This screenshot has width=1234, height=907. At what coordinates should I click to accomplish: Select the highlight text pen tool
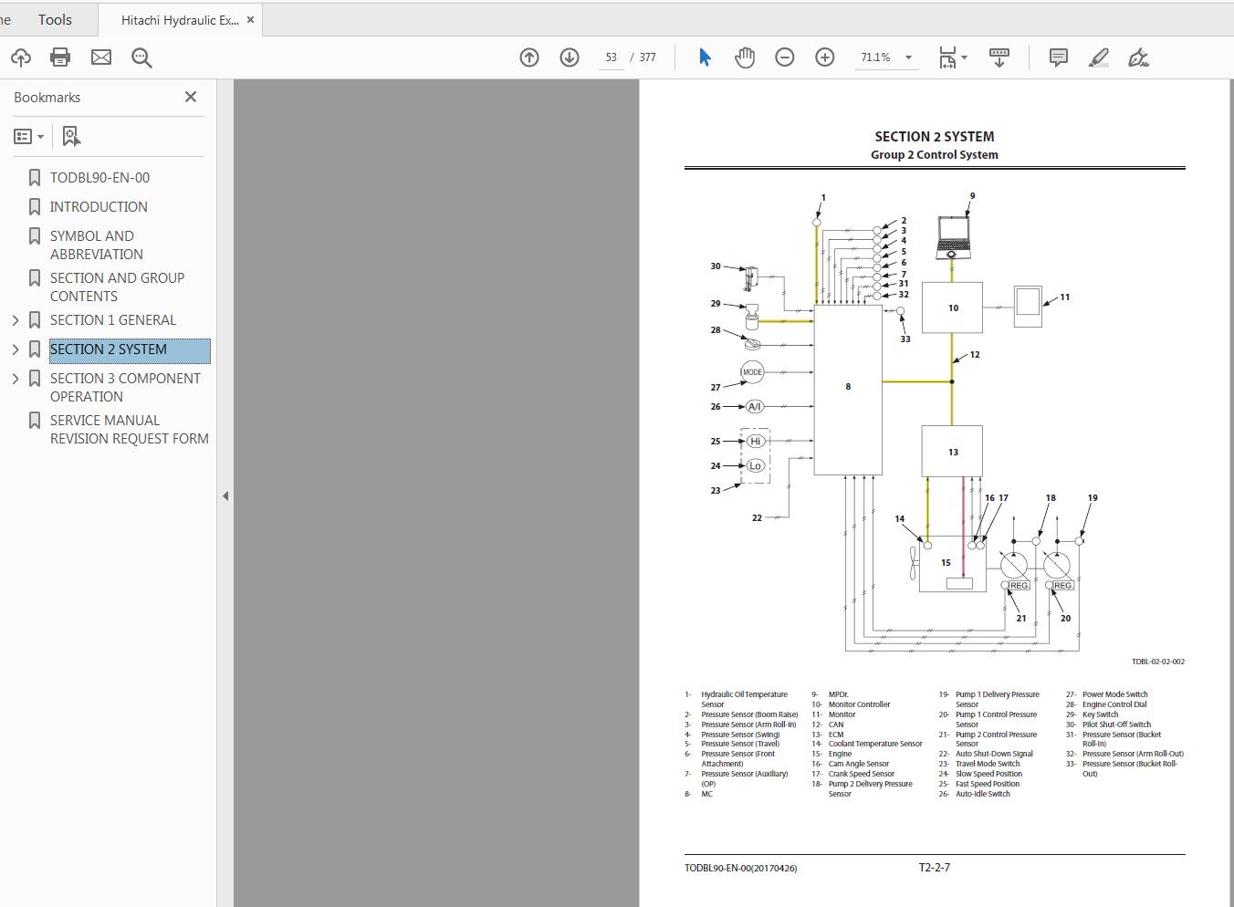(x=1099, y=57)
